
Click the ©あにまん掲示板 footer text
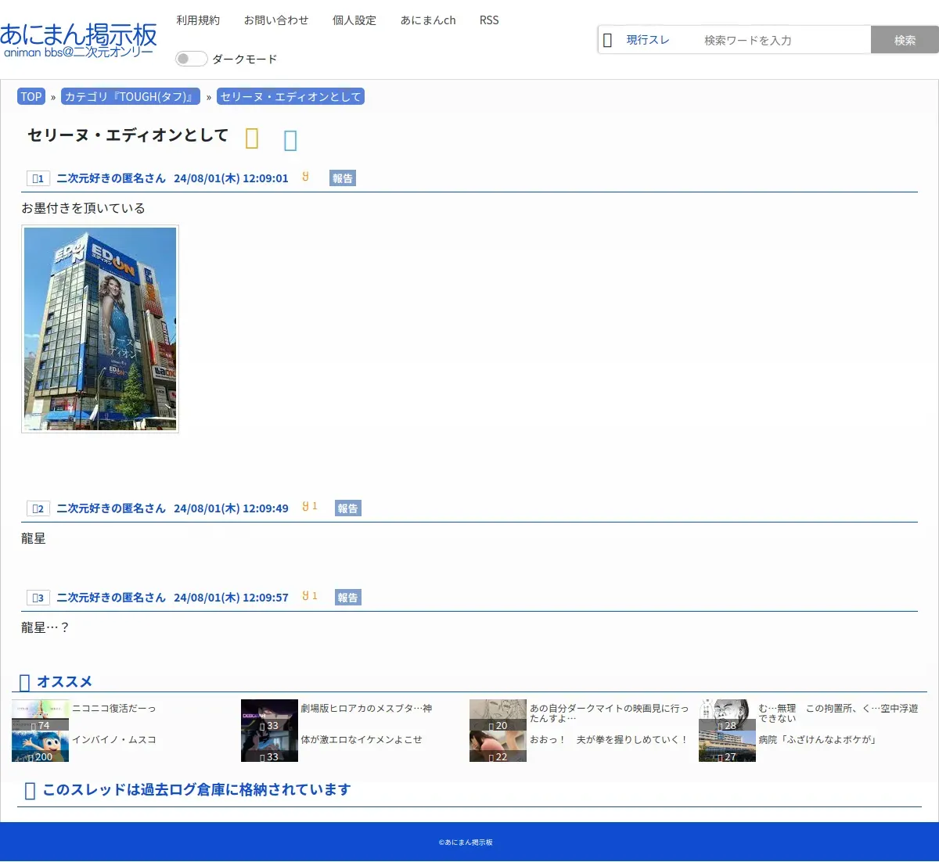pos(466,842)
